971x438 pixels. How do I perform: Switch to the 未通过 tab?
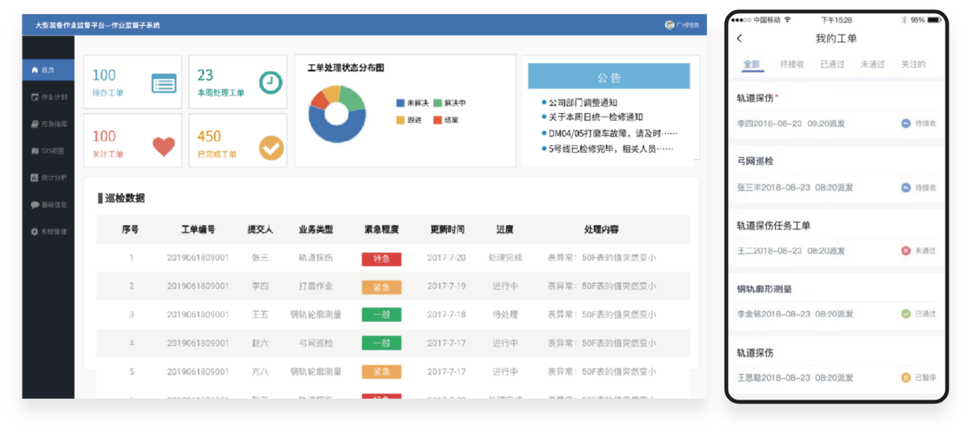coord(872,65)
